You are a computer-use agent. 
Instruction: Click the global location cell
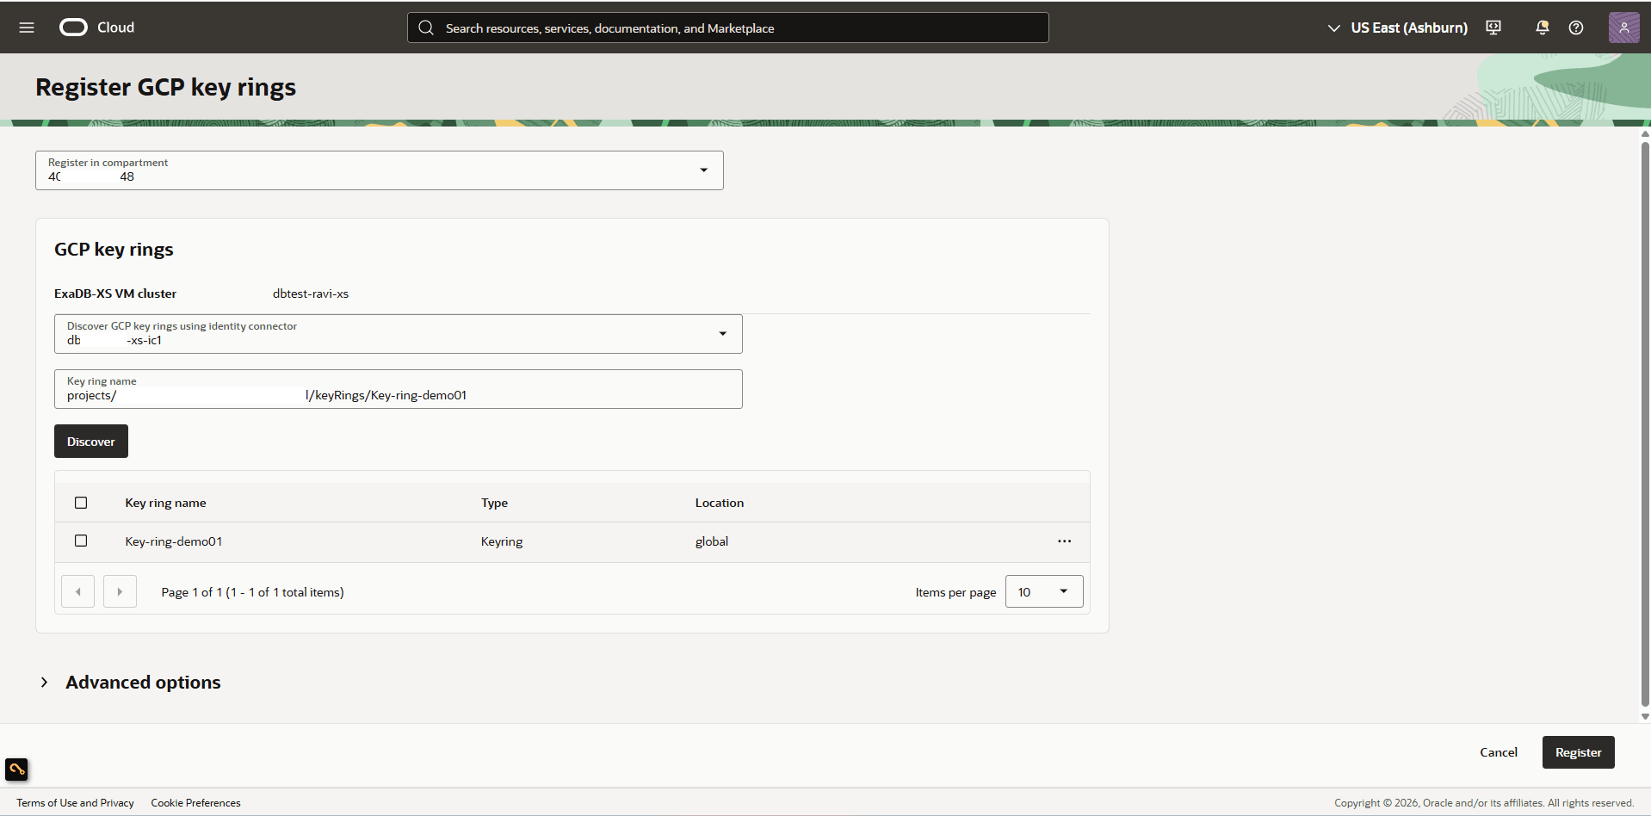point(712,541)
